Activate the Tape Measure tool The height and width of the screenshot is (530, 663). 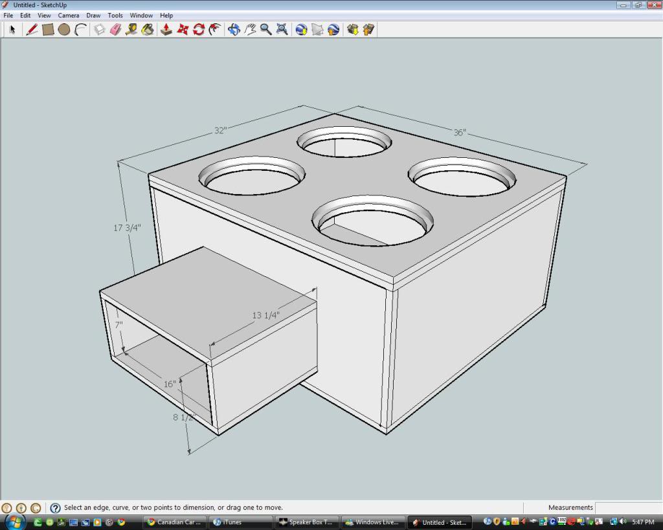click(131, 30)
